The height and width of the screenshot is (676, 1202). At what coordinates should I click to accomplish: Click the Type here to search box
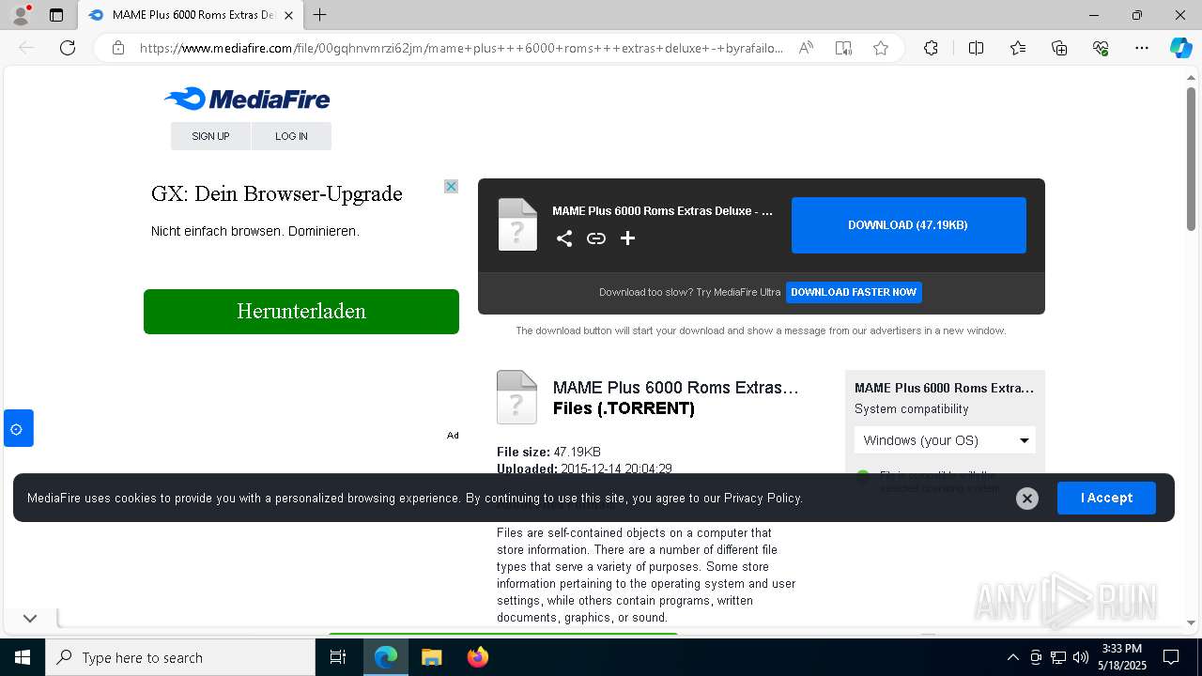[180, 657]
